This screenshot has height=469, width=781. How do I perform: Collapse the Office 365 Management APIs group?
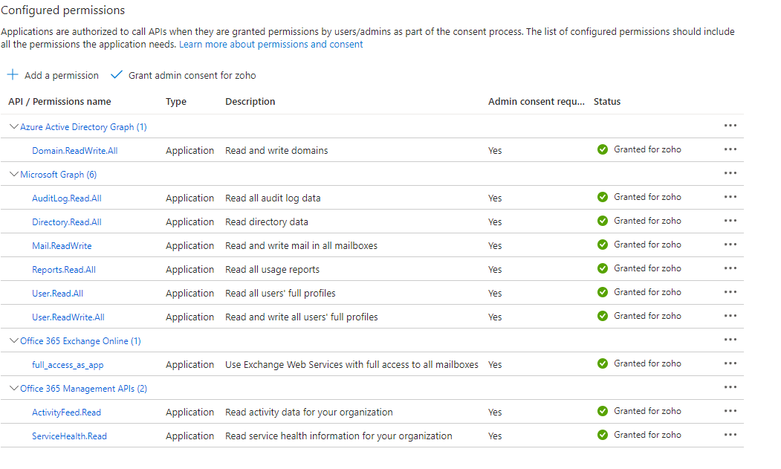pos(13,389)
